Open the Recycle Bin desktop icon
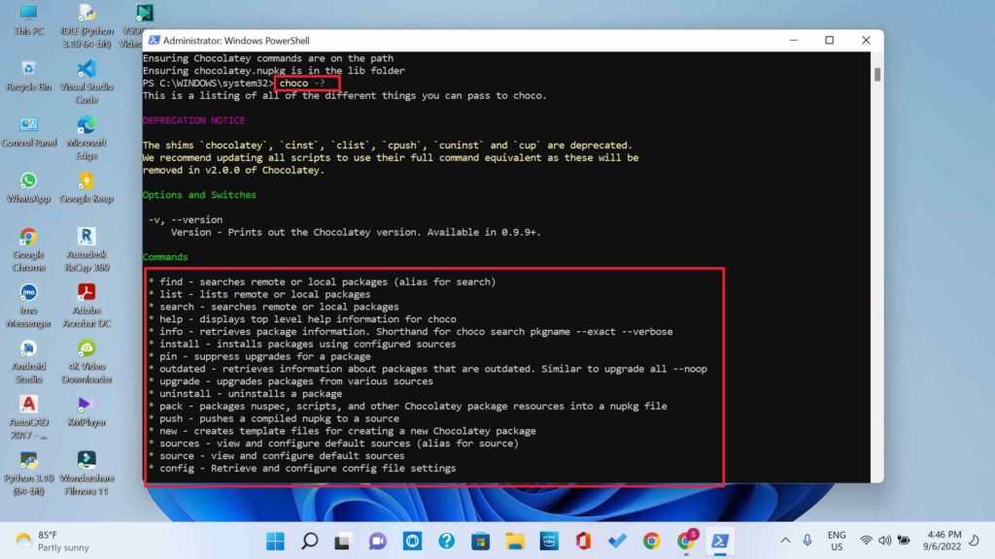The width and height of the screenshot is (995, 559). click(28, 76)
